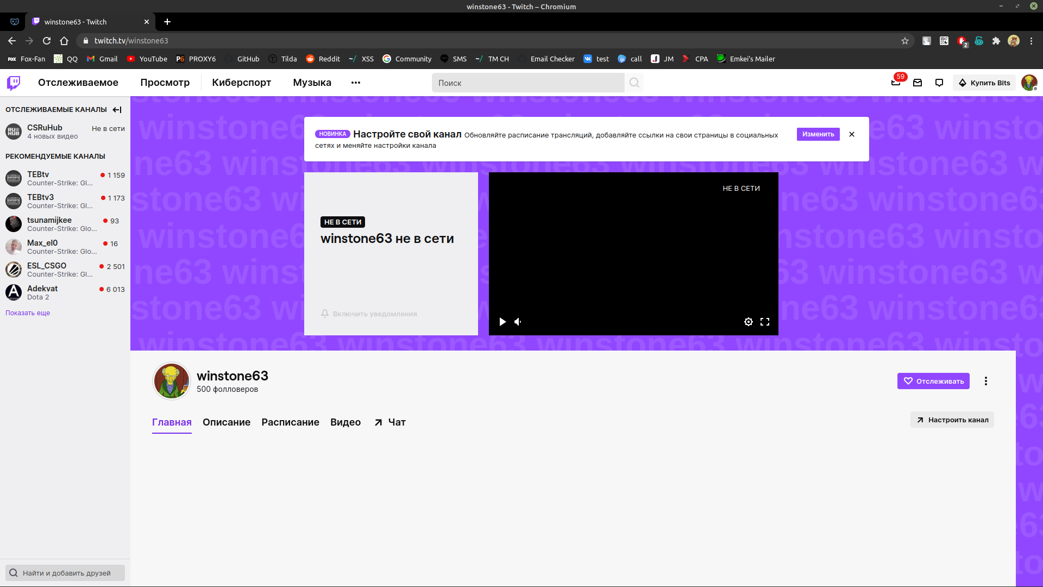
Task: Click browser back arrow
Action: [x=12, y=41]
